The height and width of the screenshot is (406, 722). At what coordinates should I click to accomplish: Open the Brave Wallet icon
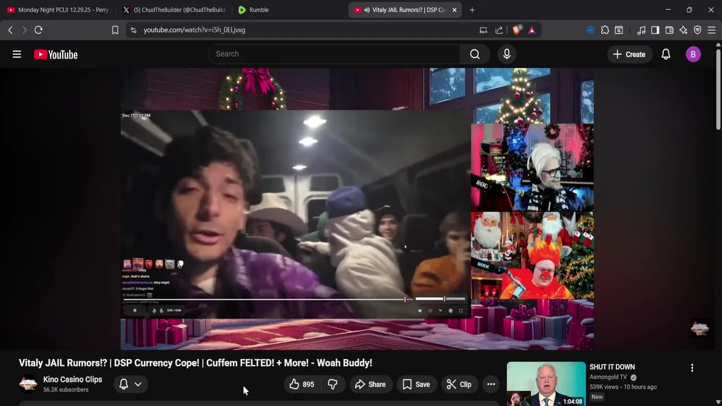[x=670, y=30]
